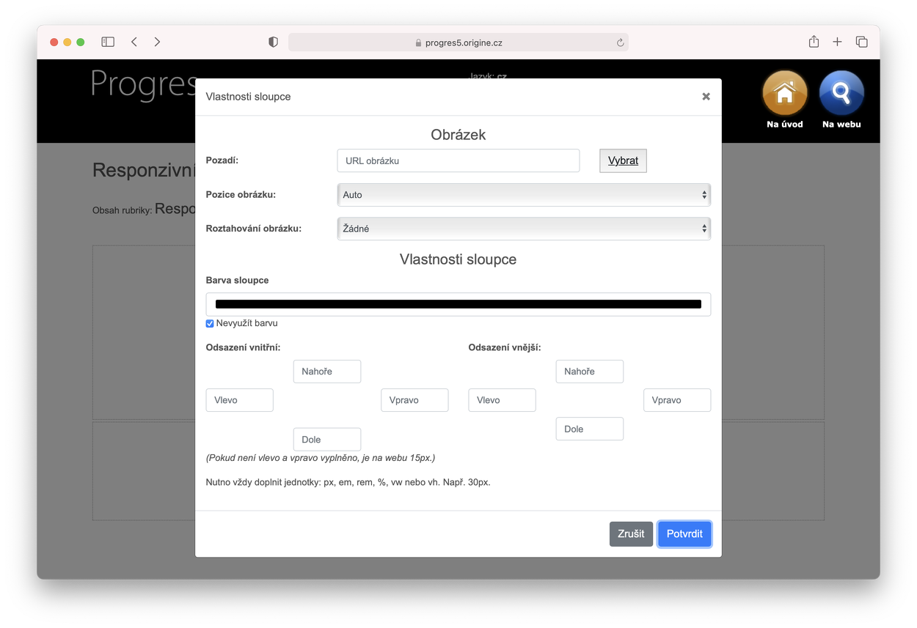The image size is (917, 628).
Task: Click the Na úvod home icon
Action: coord(784,94)
